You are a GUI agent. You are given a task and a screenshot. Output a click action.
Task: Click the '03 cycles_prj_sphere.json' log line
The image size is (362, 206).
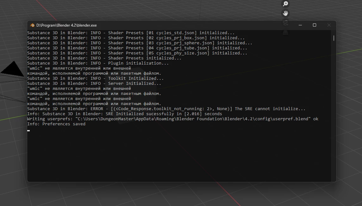(140, 43)
